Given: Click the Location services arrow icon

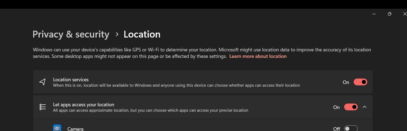Looking at the screenshot, I should (x=42, y=82).
